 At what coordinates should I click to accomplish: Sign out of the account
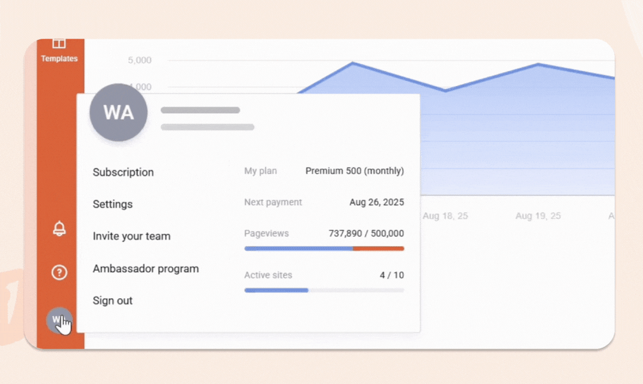[113, 301]
